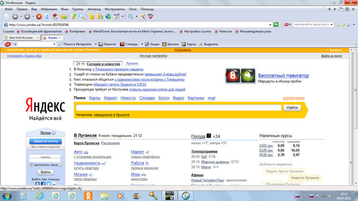This screenshot has width=358, height=201.
Task: Click the Выделить highlight toolbar button
Action: click(209, 44)
